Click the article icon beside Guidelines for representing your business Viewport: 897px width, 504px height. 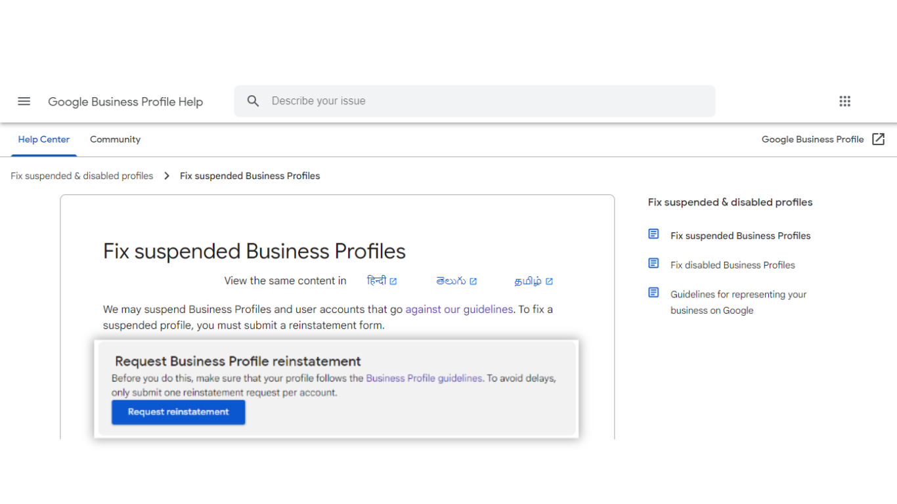point(653,293)
